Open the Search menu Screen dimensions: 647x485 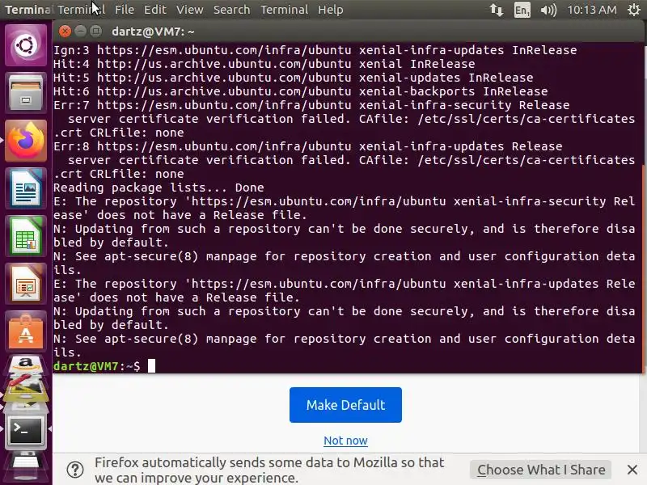pyautogui.click(x=231, y=10)
